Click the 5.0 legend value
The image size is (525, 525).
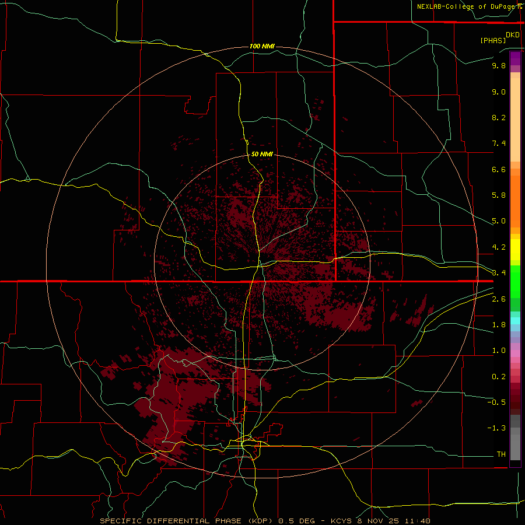tap(499, 221)
